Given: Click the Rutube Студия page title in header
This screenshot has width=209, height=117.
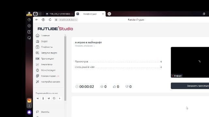Looking at the screenshot, I should (136, 20).
